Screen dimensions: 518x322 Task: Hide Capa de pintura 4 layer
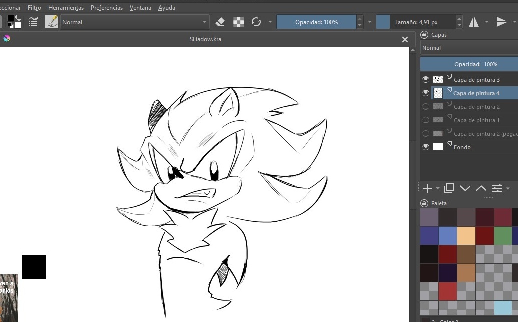pyautogui.click(x=426, y=93)
